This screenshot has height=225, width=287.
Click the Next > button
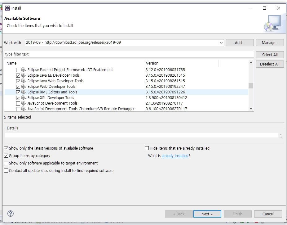click(x=207, y=214)
